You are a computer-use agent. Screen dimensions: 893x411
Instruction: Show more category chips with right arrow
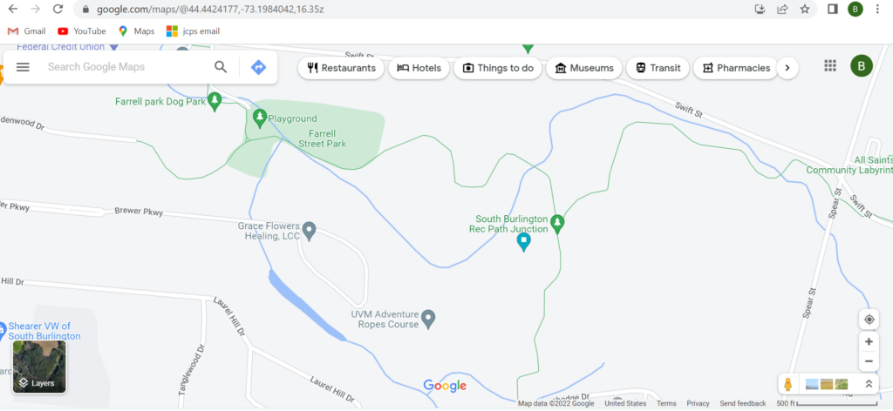tap(787, 68)
